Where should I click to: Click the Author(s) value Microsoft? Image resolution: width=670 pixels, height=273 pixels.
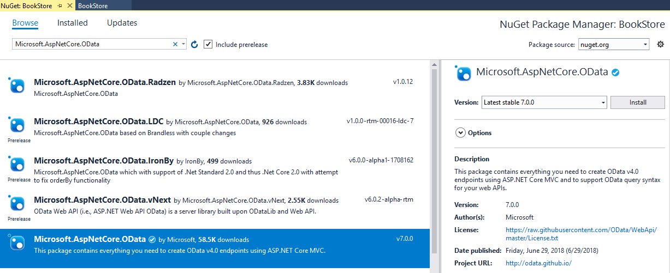(x=519, y=217)
